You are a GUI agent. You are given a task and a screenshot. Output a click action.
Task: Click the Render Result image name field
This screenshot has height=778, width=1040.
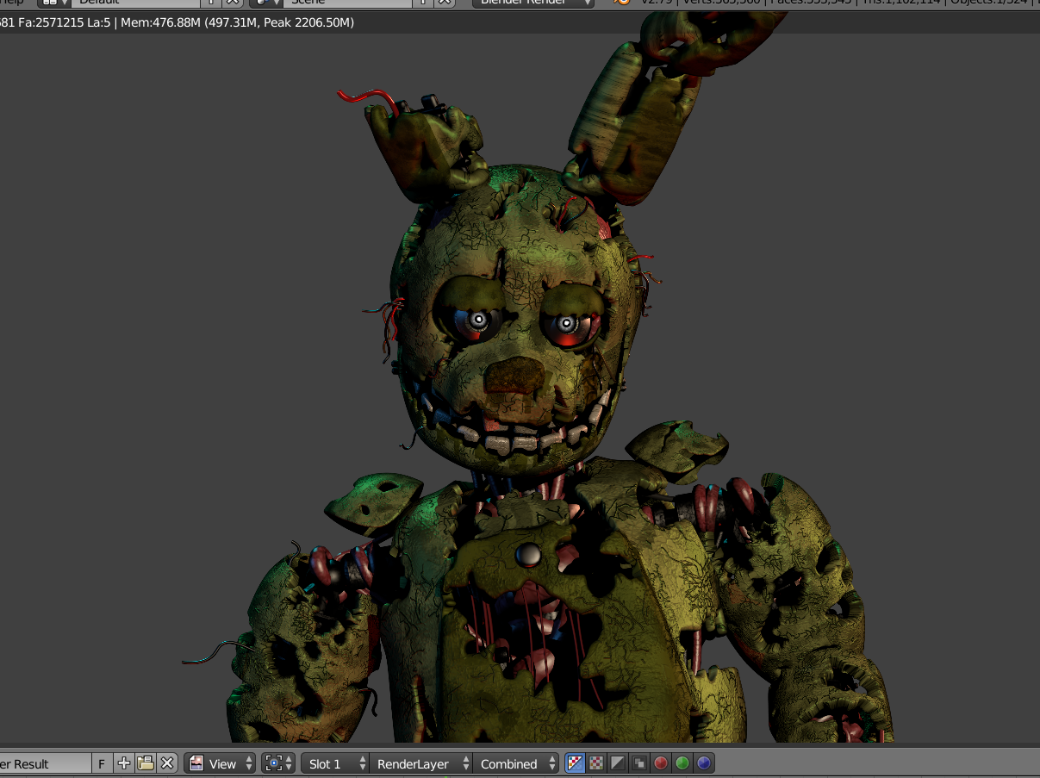pos(45,763)
